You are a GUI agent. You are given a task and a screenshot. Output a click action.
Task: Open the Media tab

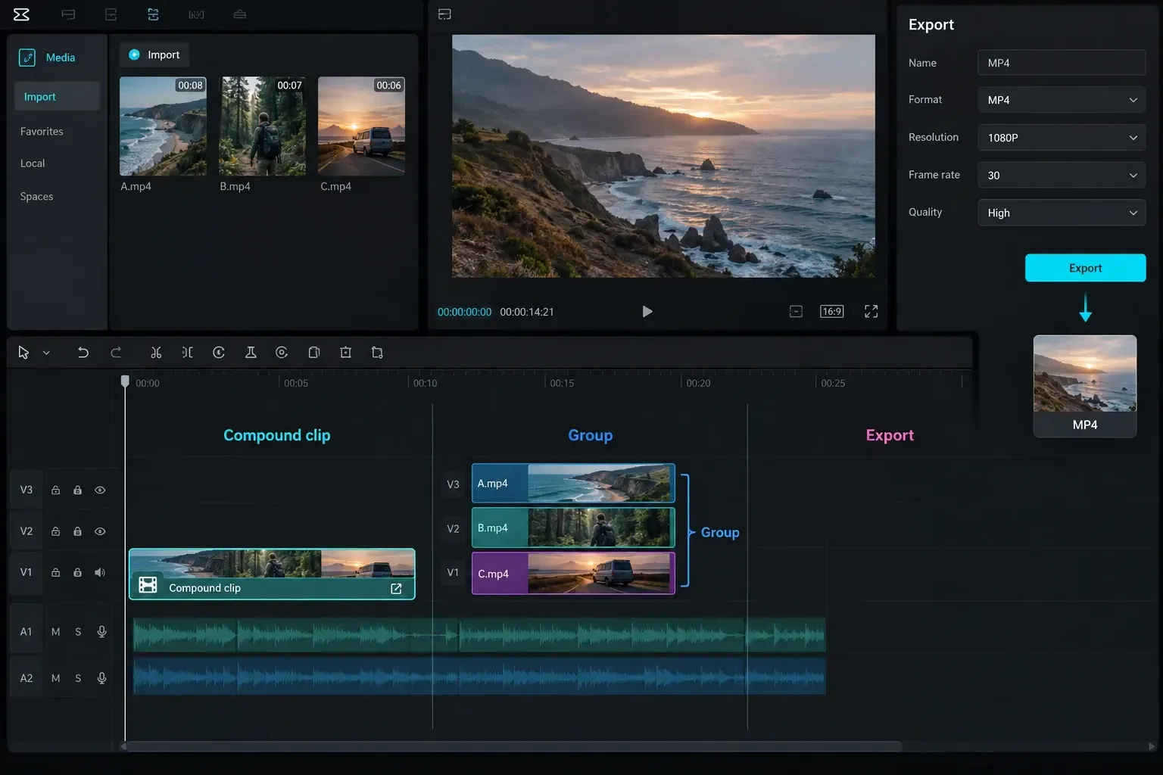tap(47, 58)
